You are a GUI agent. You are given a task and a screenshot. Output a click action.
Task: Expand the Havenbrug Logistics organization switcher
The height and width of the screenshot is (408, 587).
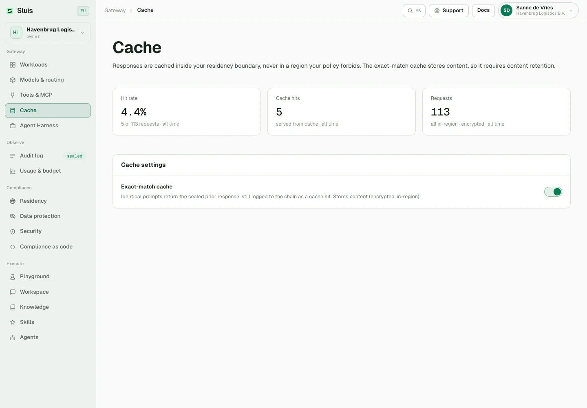coord(48,33)
